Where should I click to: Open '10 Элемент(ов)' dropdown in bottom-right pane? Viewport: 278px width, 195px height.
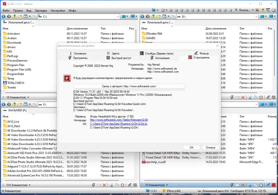pyautogui.click(x=167, y=185)
